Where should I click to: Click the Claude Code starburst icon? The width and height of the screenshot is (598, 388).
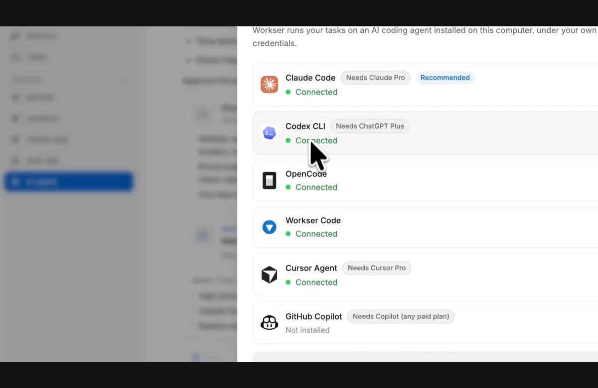(x=269, y=85)
